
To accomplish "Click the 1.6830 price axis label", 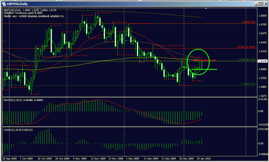I will pos(263,16).
